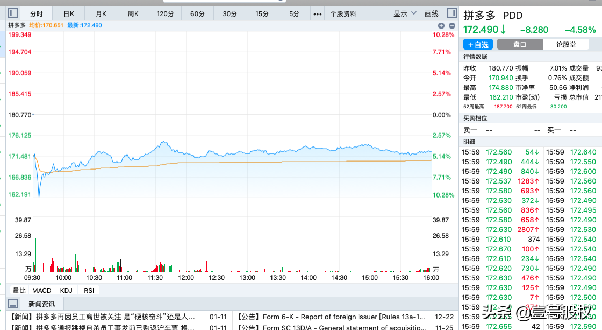Zoom out chart with minus icon
The image size is (602, 330).
pyautogui.click(x=452, y=26)
